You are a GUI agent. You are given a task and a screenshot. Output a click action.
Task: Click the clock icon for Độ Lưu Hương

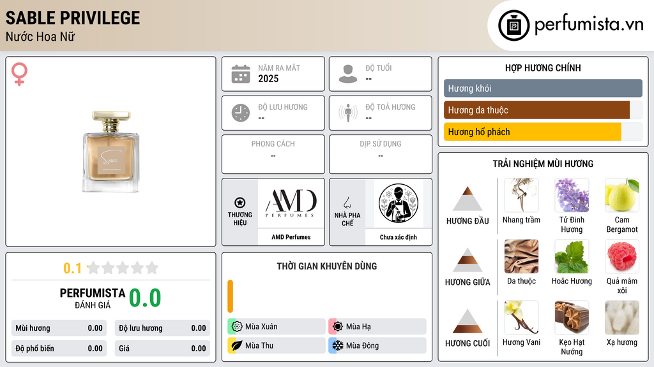click(241, 113)
